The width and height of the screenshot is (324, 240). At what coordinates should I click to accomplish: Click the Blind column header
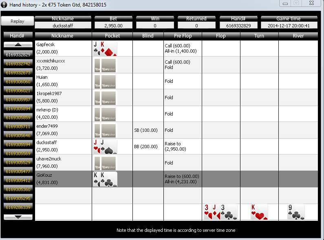[x=148, y=36]
